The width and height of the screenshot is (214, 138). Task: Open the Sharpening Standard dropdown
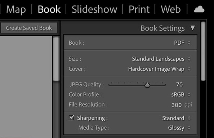(x=176, y=118)
